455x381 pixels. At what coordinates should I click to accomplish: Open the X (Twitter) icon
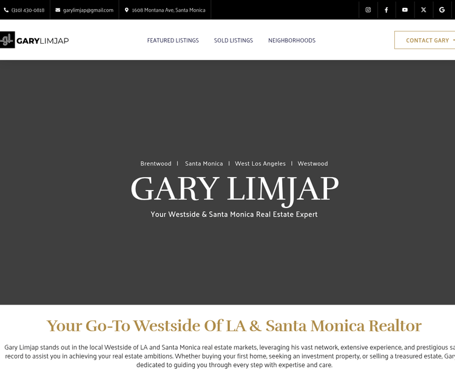tap(423, 10)
